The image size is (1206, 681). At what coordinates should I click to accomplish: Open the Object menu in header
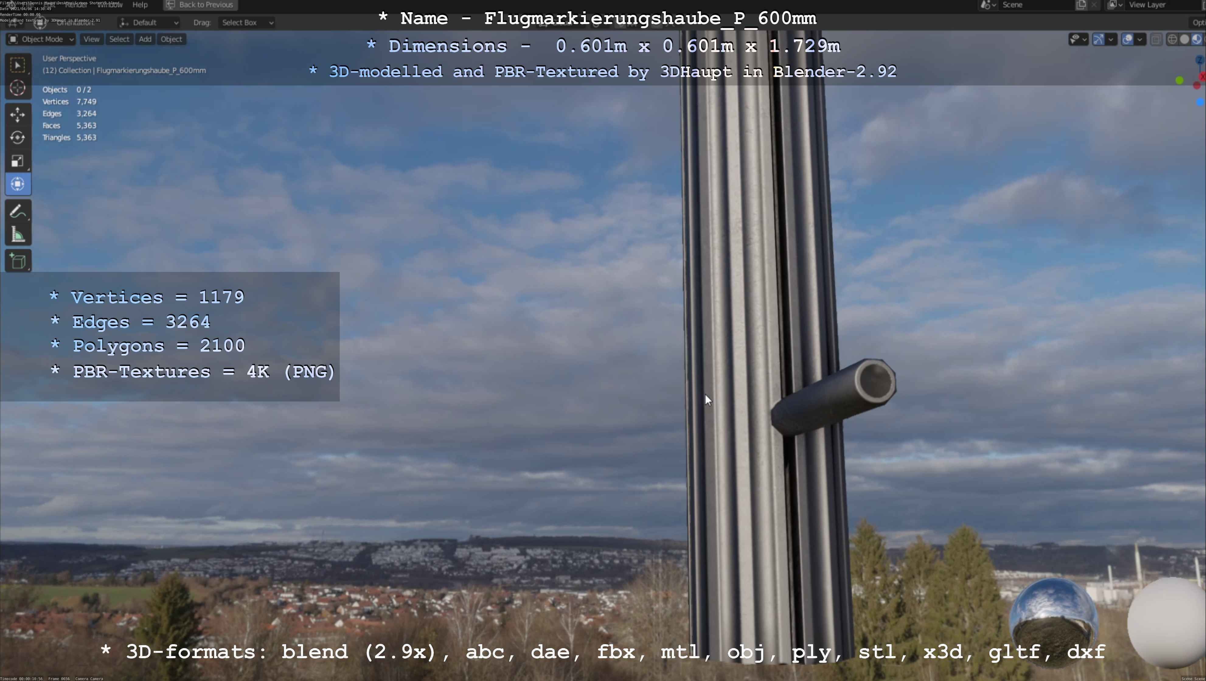tap(171, 39)
